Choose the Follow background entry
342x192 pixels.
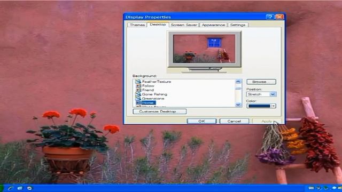click(148, 86)
